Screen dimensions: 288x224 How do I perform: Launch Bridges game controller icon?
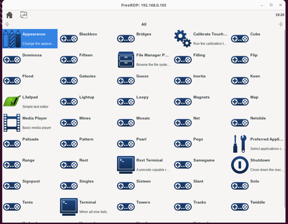(x=126, y=39)
